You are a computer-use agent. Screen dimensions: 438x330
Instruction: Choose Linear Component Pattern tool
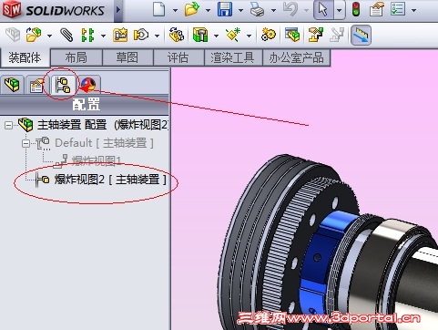click(x=87, y=35)
